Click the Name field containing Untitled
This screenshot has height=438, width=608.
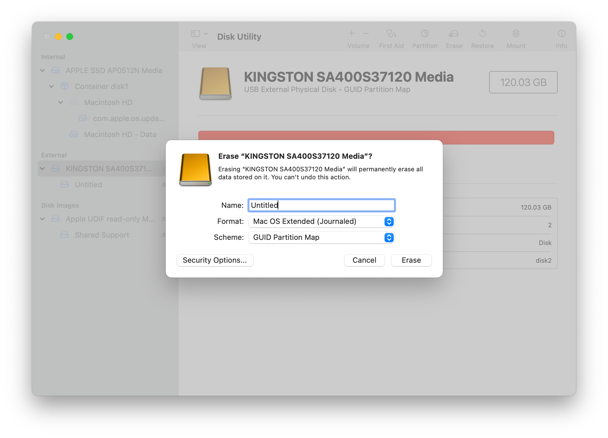[x=321, y=205]
